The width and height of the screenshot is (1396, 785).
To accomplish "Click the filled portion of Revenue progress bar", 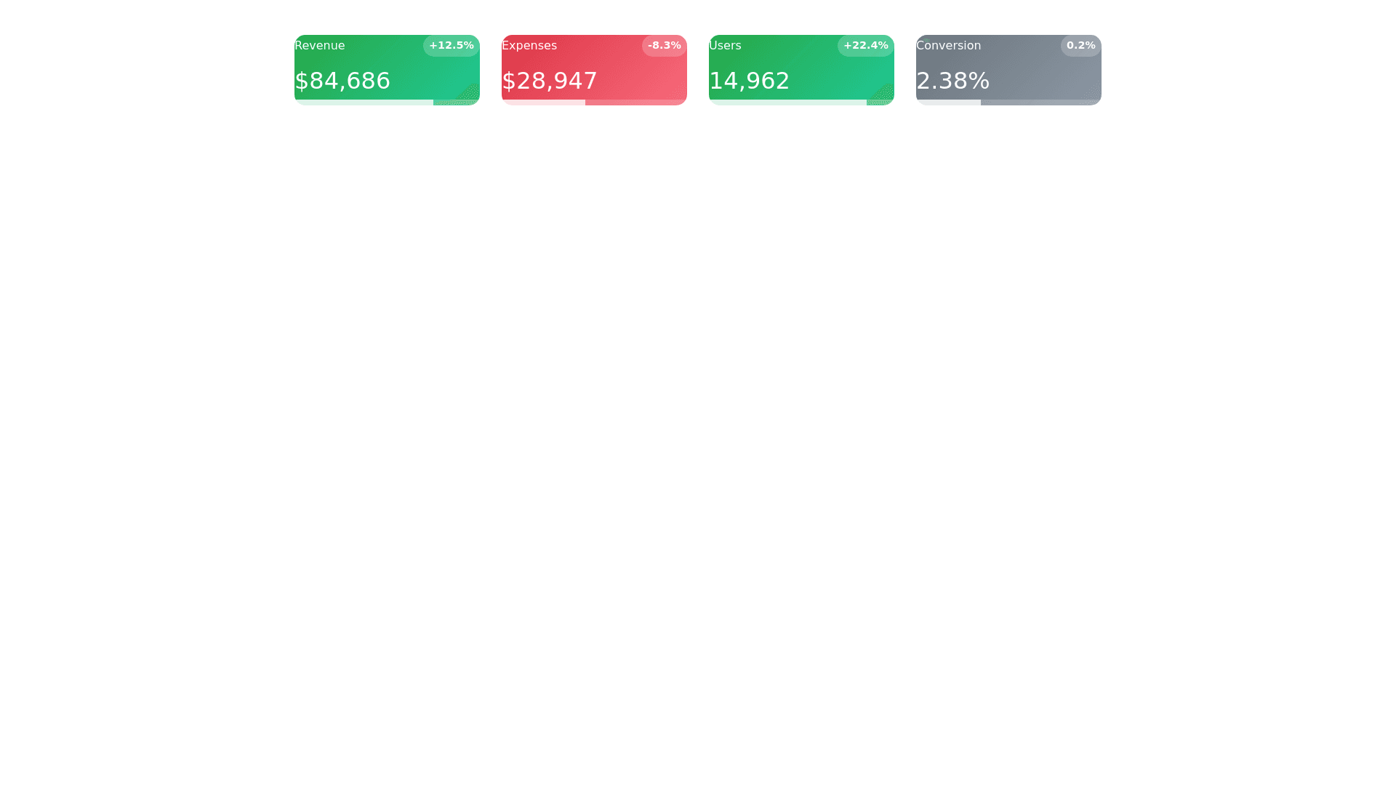I will coord(364,102).
